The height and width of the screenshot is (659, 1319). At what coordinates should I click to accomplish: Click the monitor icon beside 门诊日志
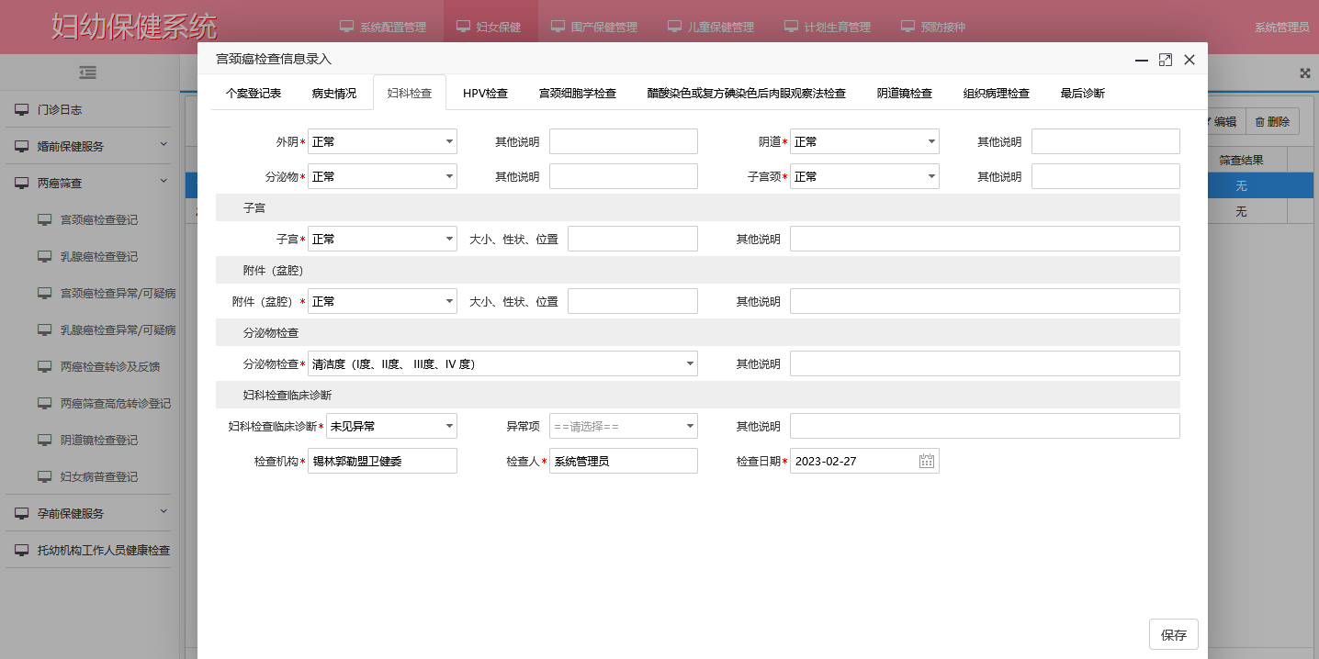tap(22, 109)
